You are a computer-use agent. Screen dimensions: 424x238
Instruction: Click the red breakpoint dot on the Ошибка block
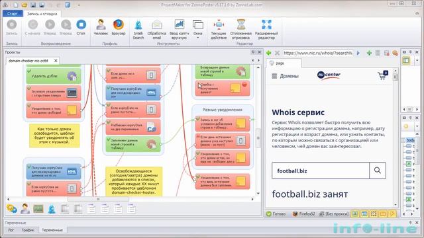tap(244, 85)
